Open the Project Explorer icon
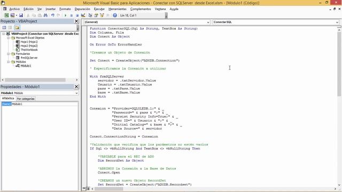 coord(90,15)
